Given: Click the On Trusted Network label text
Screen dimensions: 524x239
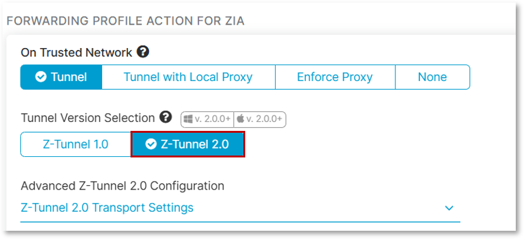Looking at the screenshot, I should (x=77, y=52).
